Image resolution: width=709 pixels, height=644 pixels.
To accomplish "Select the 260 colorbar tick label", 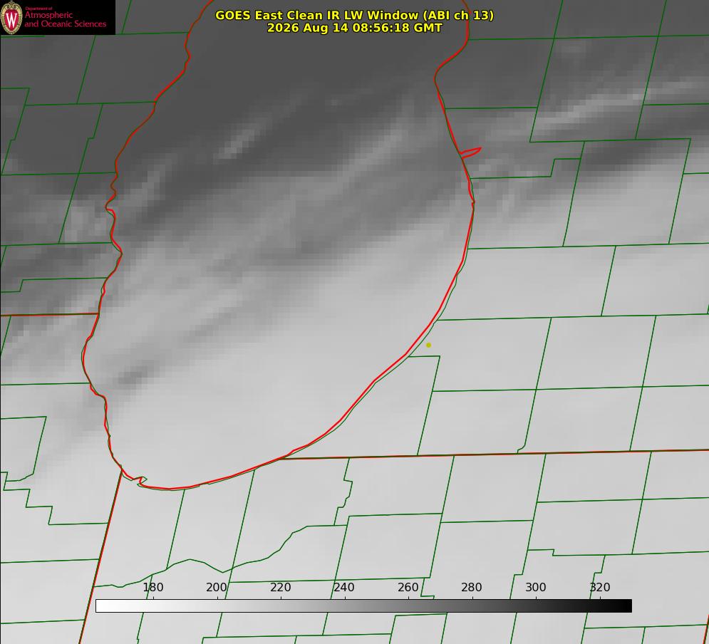I will coord(408,587).
